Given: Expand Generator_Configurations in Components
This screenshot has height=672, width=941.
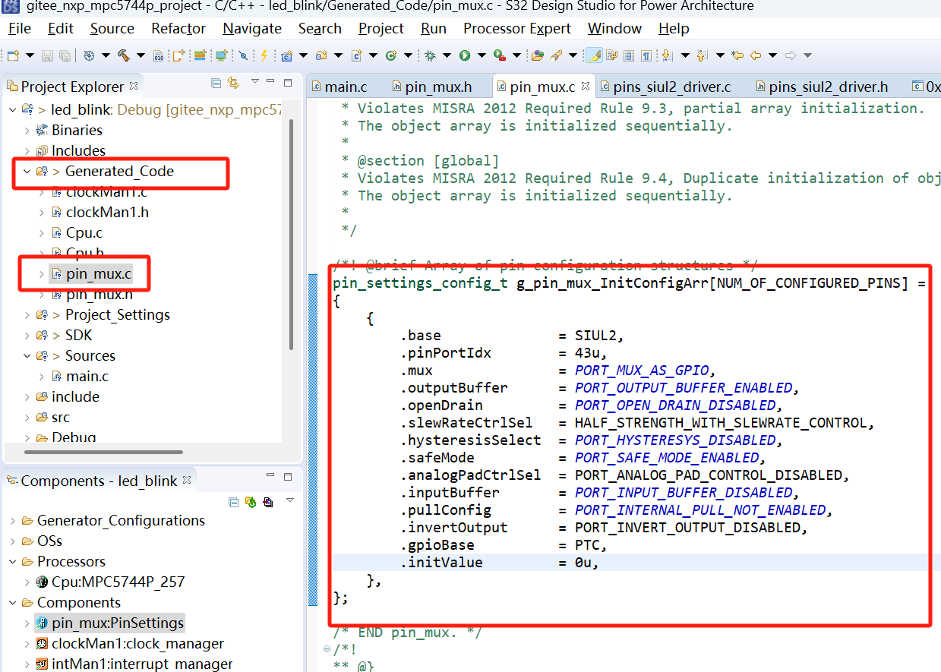Looking at the screenshot, I should 12,521.
